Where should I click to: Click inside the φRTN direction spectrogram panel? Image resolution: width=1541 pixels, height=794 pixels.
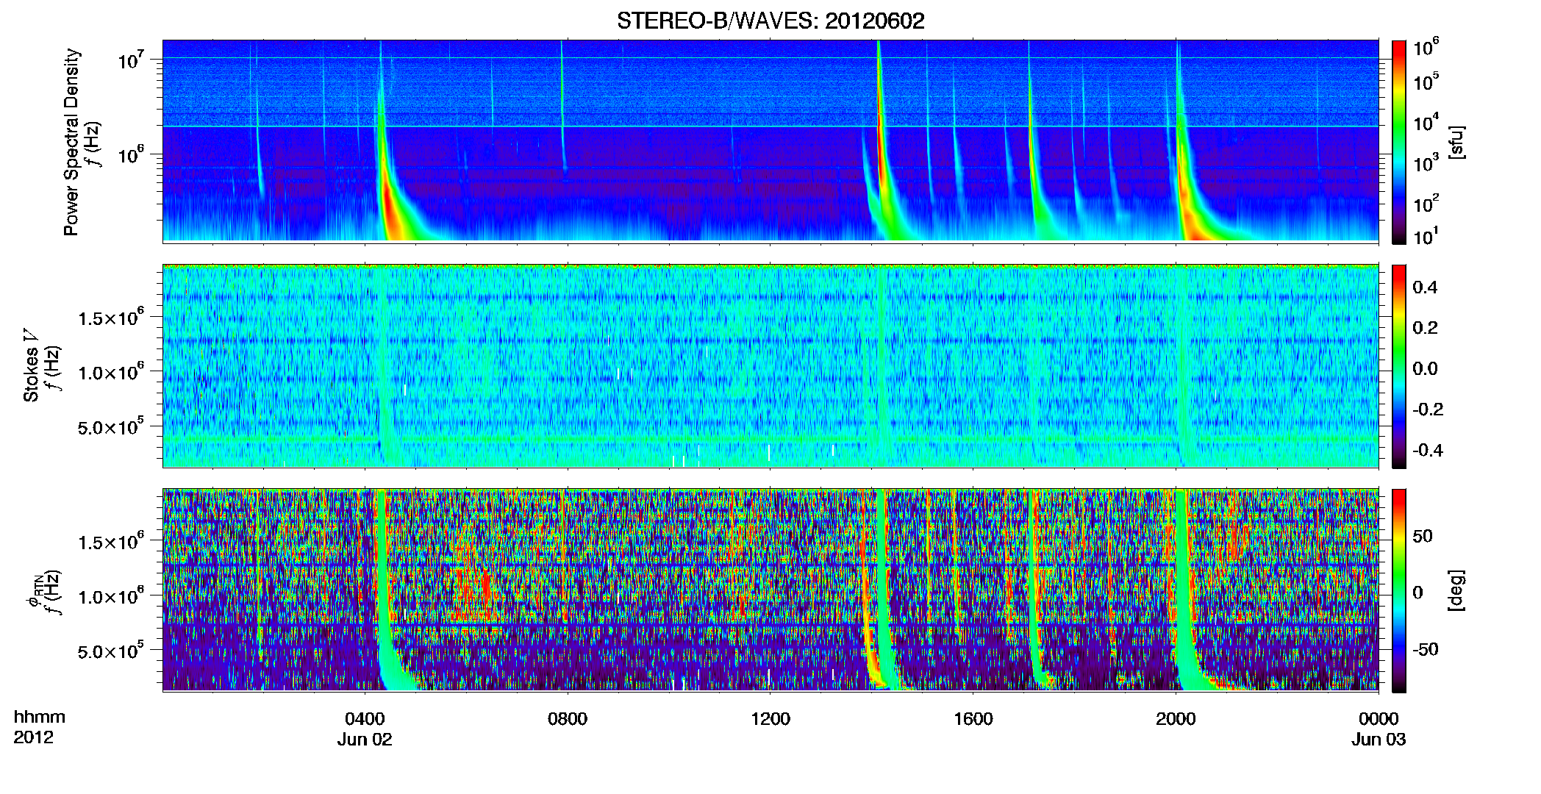770,590
